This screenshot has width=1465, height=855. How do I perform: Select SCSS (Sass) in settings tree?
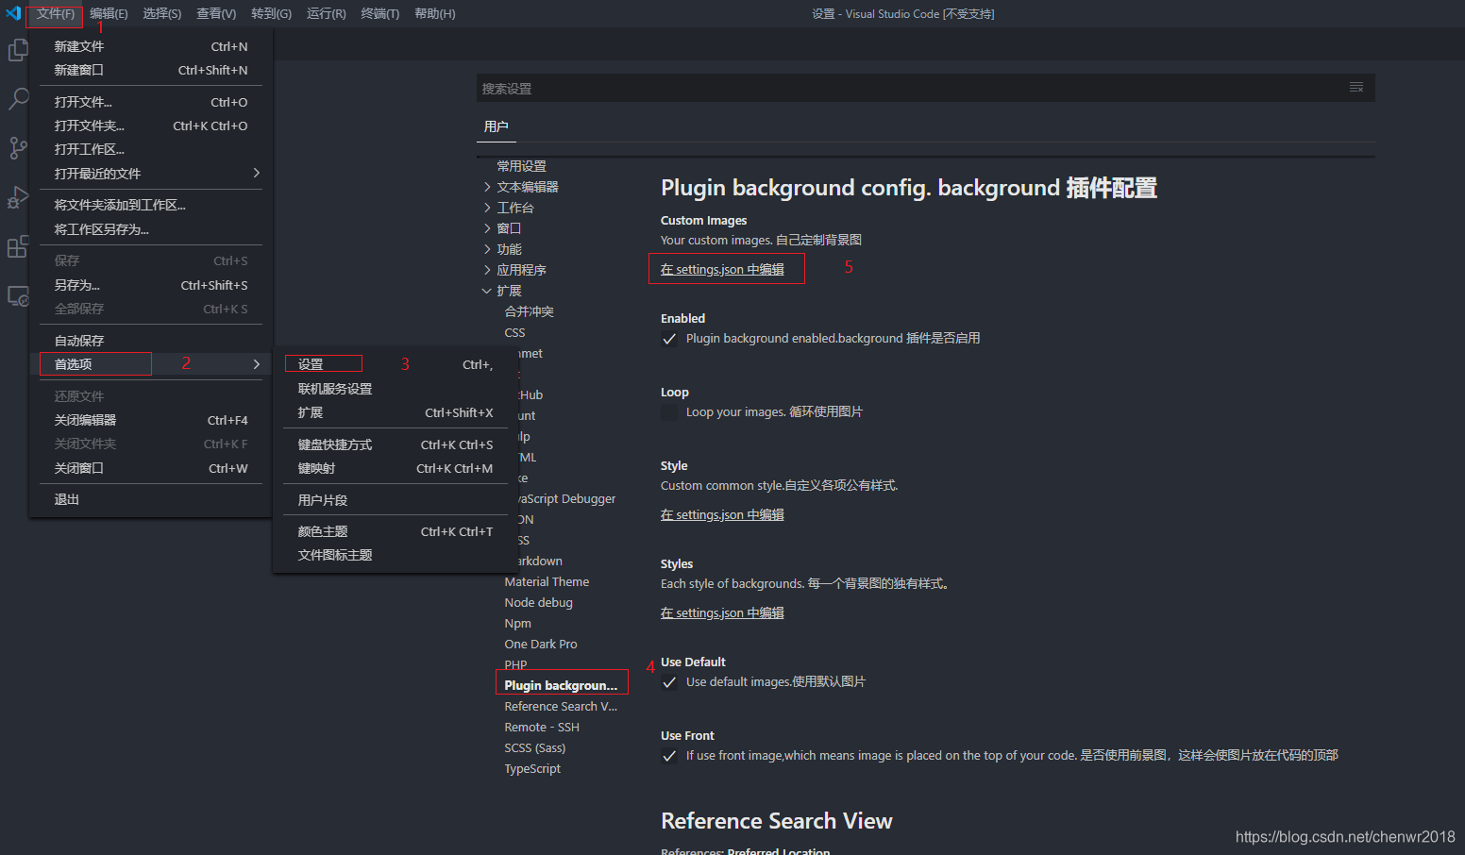pos(535,748)
